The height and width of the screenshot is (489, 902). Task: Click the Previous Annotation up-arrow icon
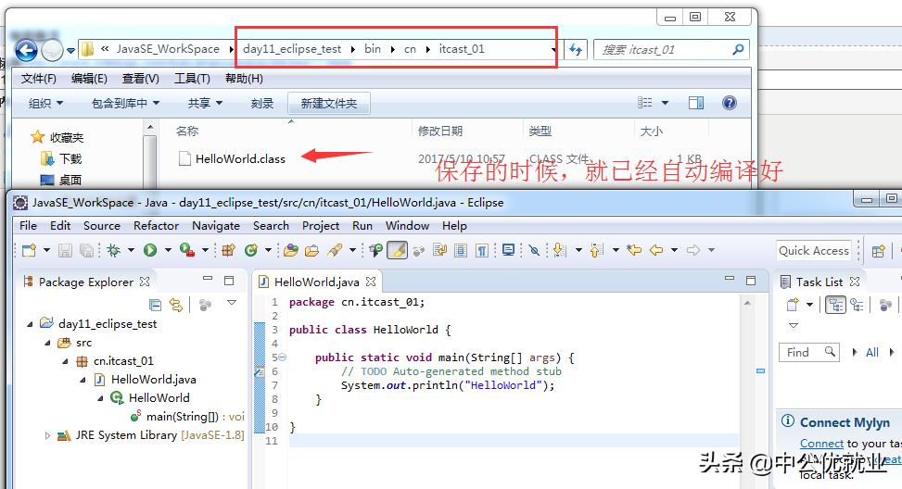pos(596,250)
